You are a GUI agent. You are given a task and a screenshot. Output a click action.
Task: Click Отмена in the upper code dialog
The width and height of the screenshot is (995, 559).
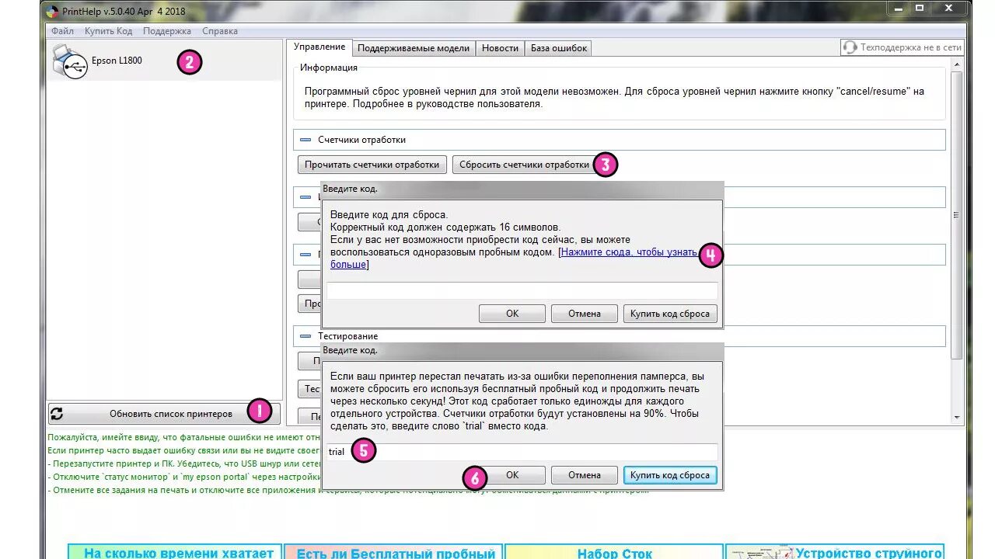[x=584, y=314]
